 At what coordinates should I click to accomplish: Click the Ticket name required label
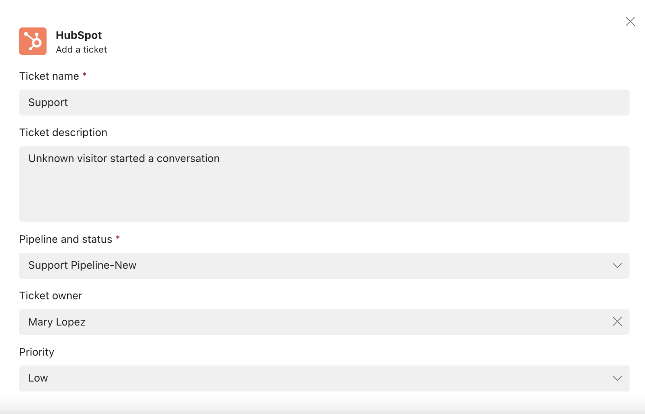49,76
